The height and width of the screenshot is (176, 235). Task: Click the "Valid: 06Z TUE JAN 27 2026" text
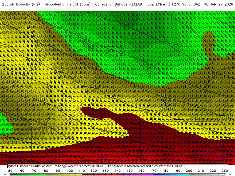(208, 4)
